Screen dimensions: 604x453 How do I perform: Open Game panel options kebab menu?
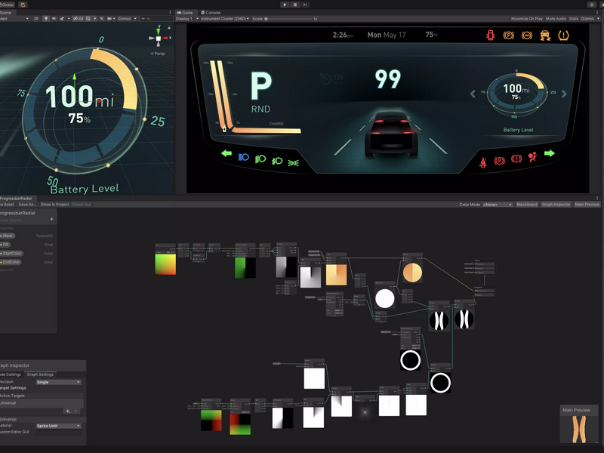click(597, 12)
